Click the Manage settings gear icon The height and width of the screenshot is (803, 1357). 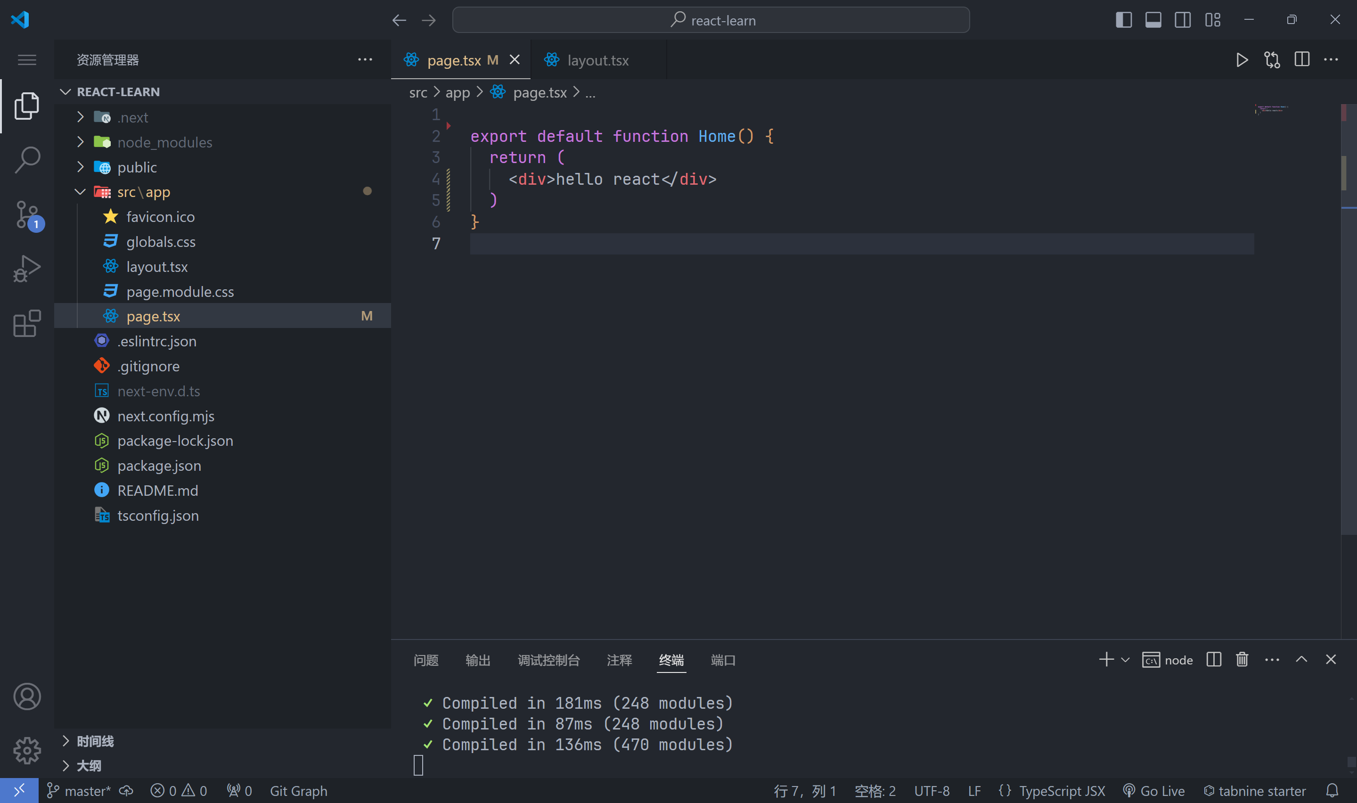(x=27, y=751)
